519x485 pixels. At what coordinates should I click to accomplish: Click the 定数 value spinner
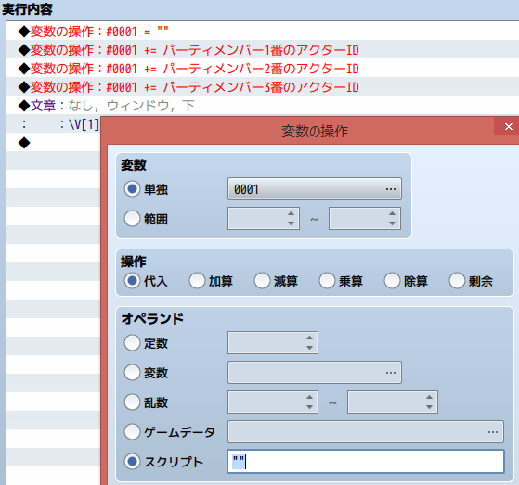coord(273,342)
